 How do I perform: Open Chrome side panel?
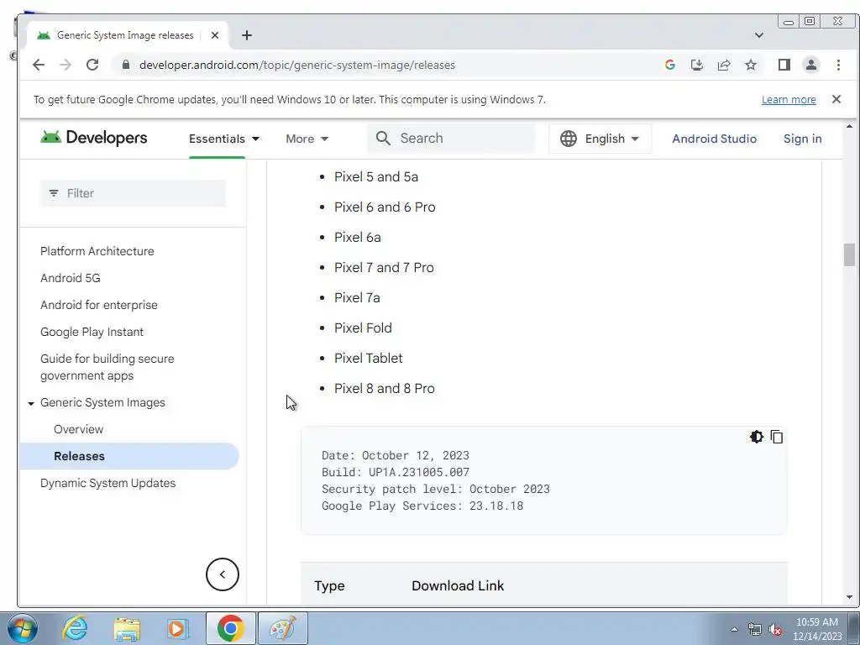[x=784, y=65]
